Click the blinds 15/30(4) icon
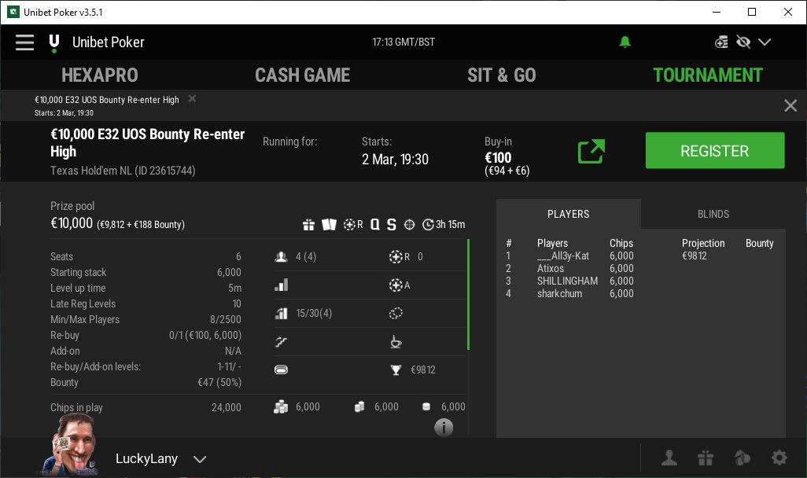This screenshot has width=807, height=478. click(x=281, y=313)
